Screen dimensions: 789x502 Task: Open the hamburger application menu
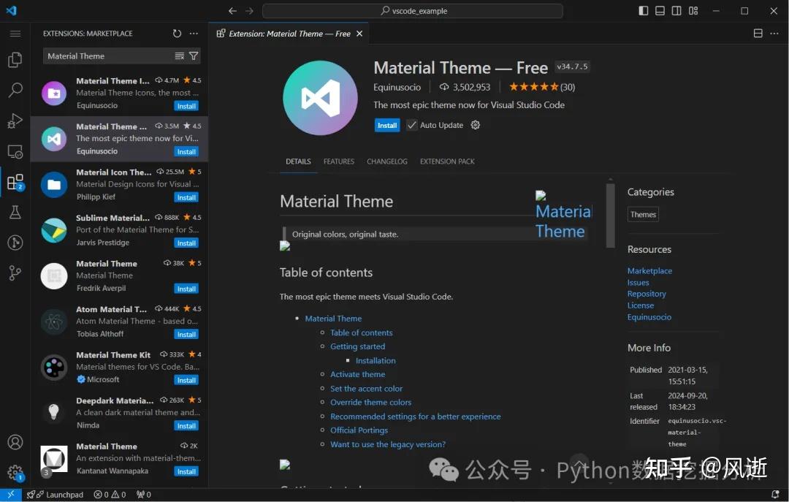(15, 34)
